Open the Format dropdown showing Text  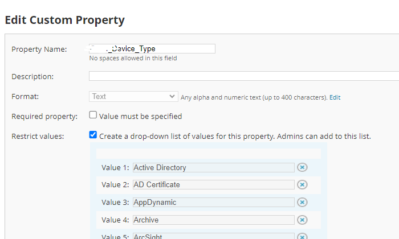pos(133,97)
